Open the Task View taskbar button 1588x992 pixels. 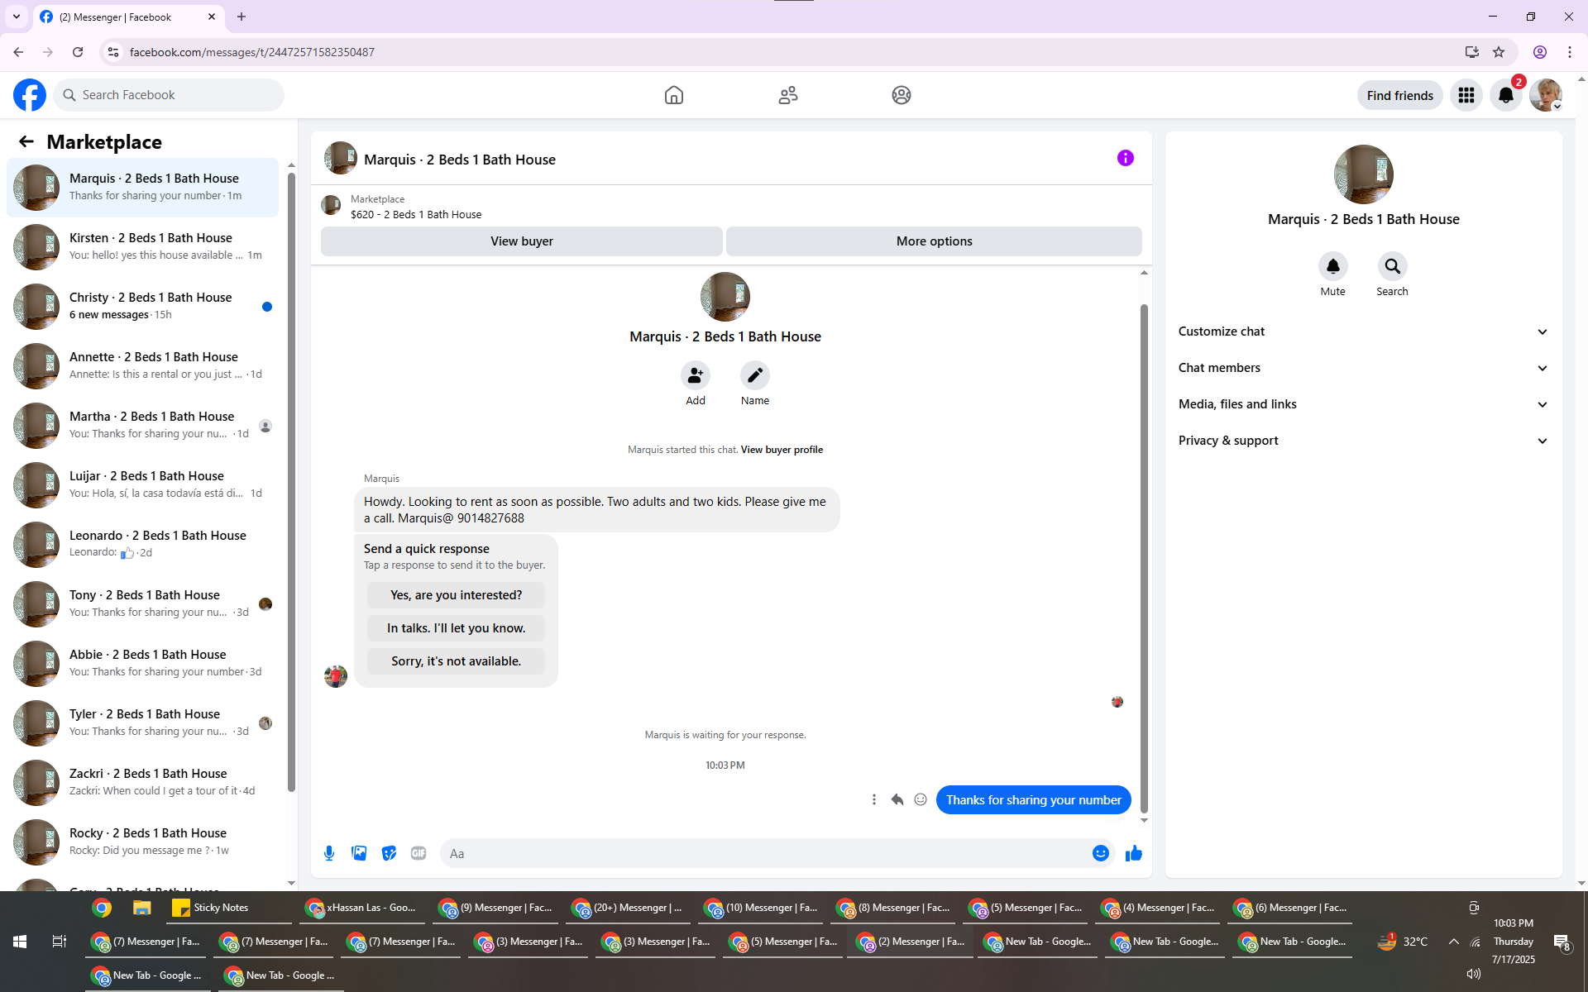(x=60, y=942)
